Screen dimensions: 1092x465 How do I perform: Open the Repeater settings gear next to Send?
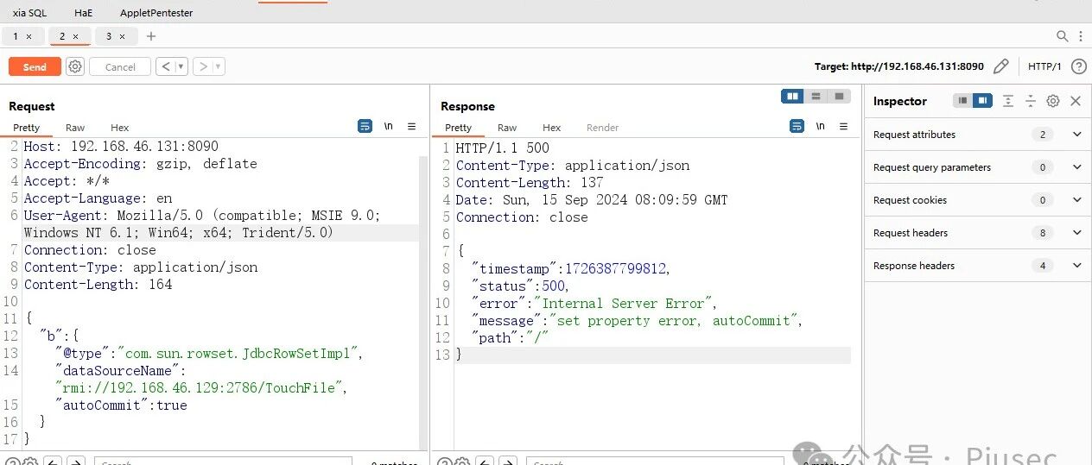75,66
